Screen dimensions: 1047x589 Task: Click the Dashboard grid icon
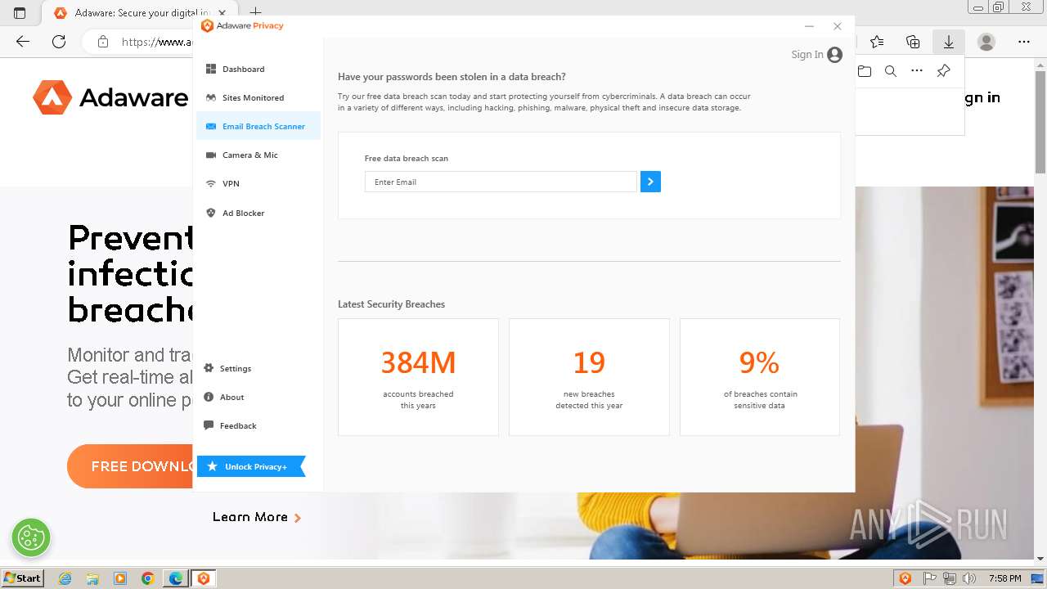211,69
